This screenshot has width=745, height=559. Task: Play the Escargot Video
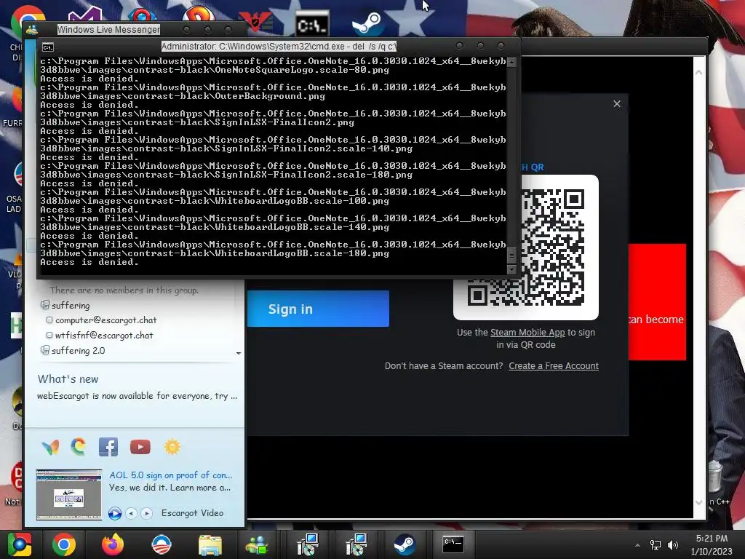pos(114,513)
